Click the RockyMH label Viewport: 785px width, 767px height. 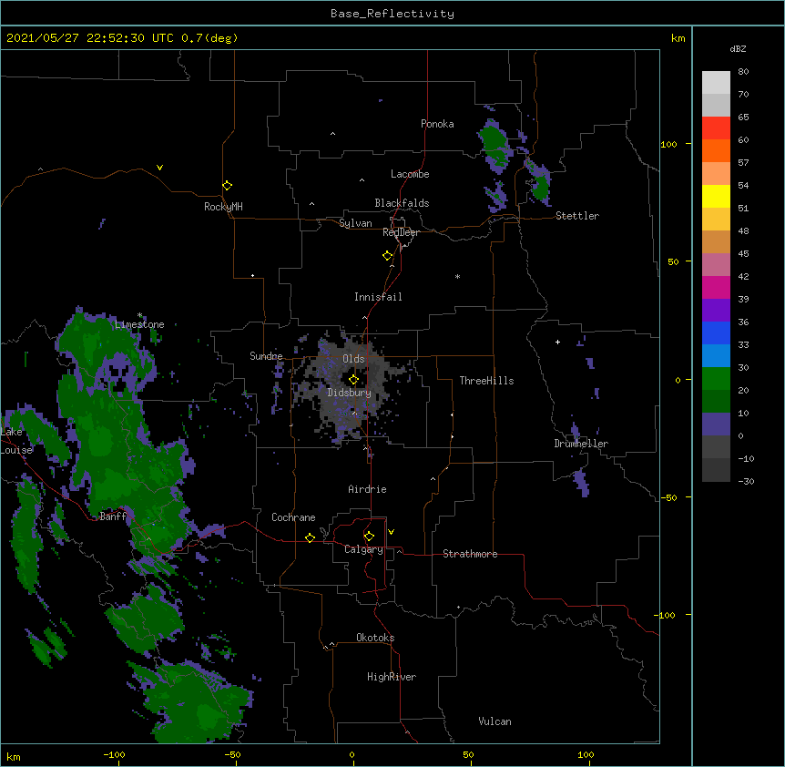[223, 207]
